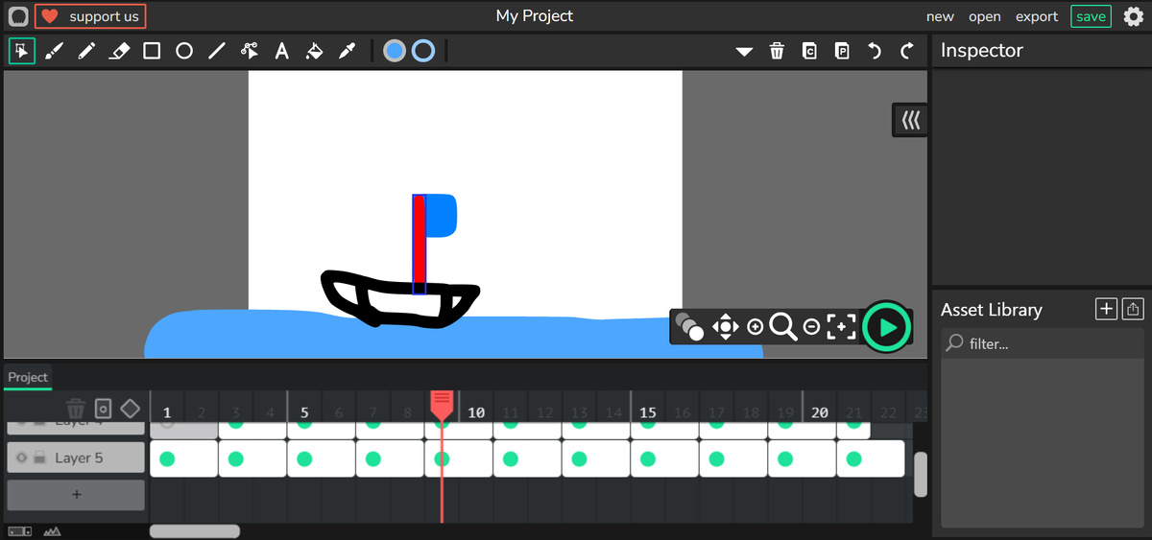
Task: Select the Rectangle tool
Action: pos(152,51)
